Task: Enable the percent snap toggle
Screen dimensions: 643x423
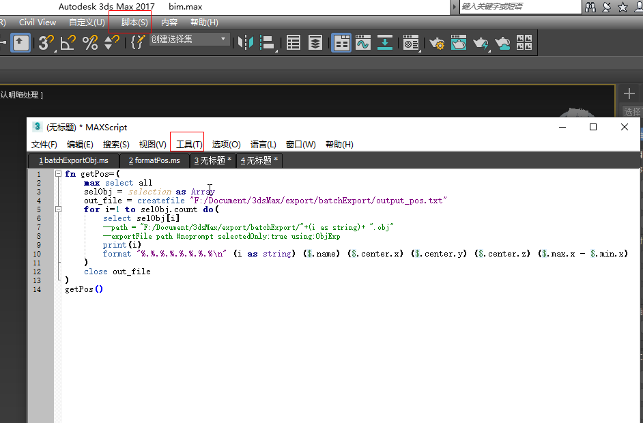Action: pyautogui.click(x=90, y=42)
